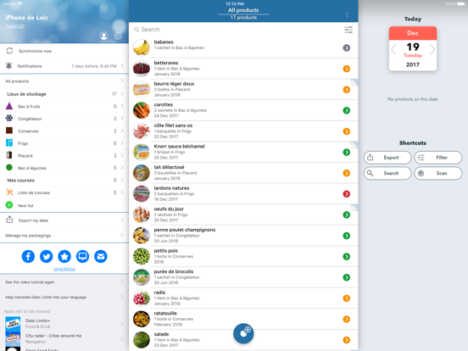Image resolution: width=468 pixels, height=351 pixels.
Task: Tap the red status arrow for lardons natures
Action: pyautogui.click(x=346, y=194)
